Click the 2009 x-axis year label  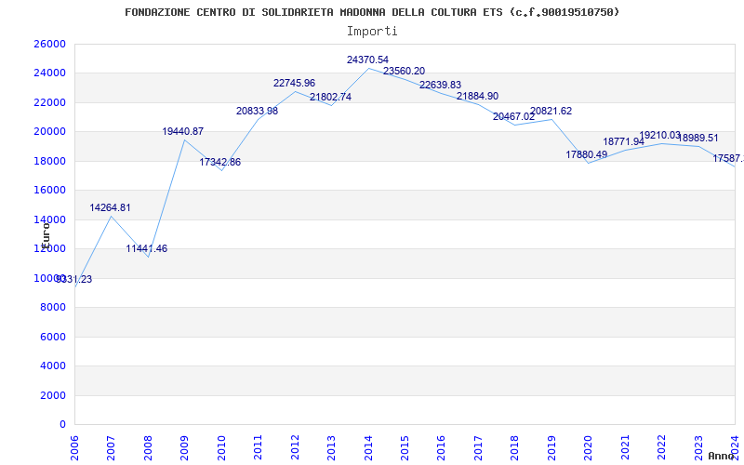pyautogui.click(x=184, y=447)
